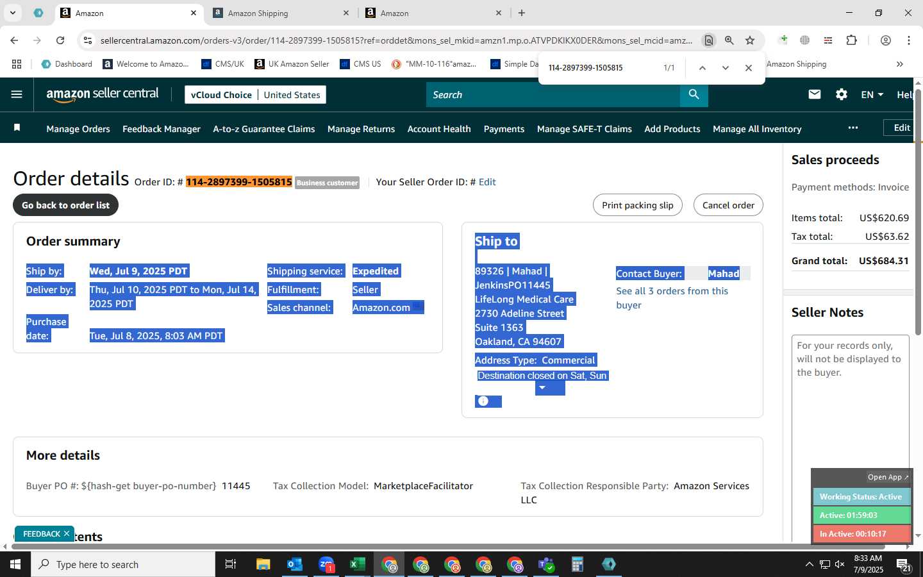Image resolution: width=923 pixels, height=577 pixels.
Task: Open Excel from the taskbar
Action: click(x=357, y=564)
